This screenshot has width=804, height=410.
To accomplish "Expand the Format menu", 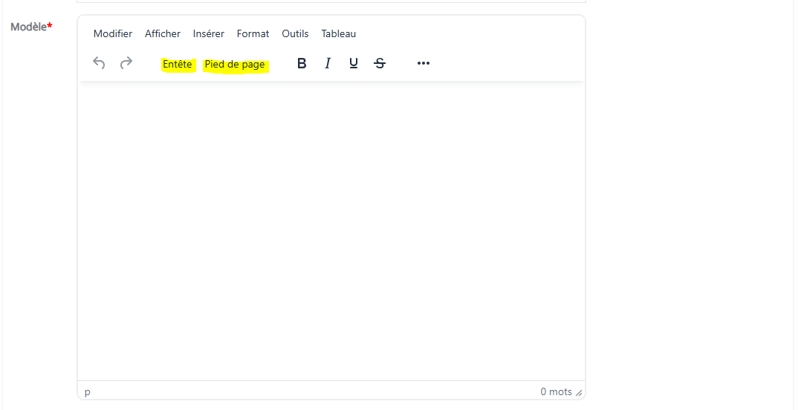I will click(x=253, y=33).
